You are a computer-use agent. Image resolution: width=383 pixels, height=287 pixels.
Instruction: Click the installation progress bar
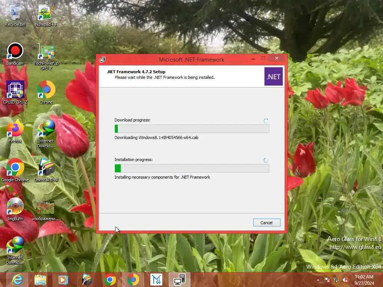point(192,168)
